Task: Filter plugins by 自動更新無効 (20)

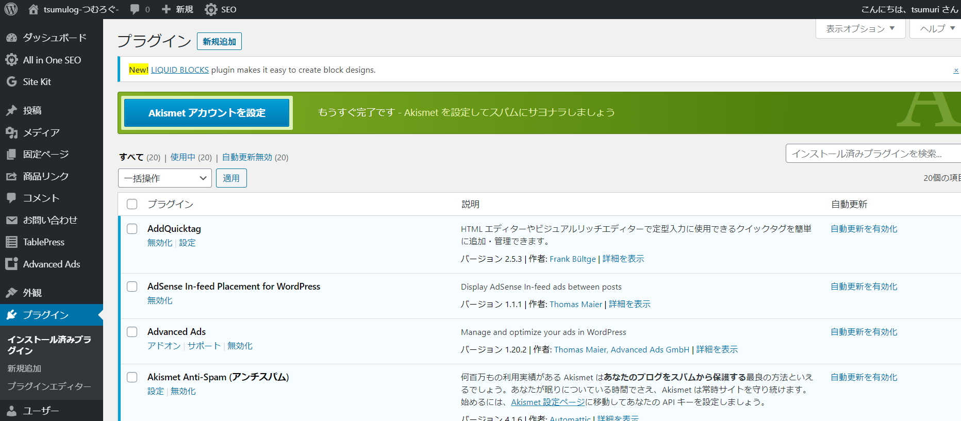Action: pos(255,157)
